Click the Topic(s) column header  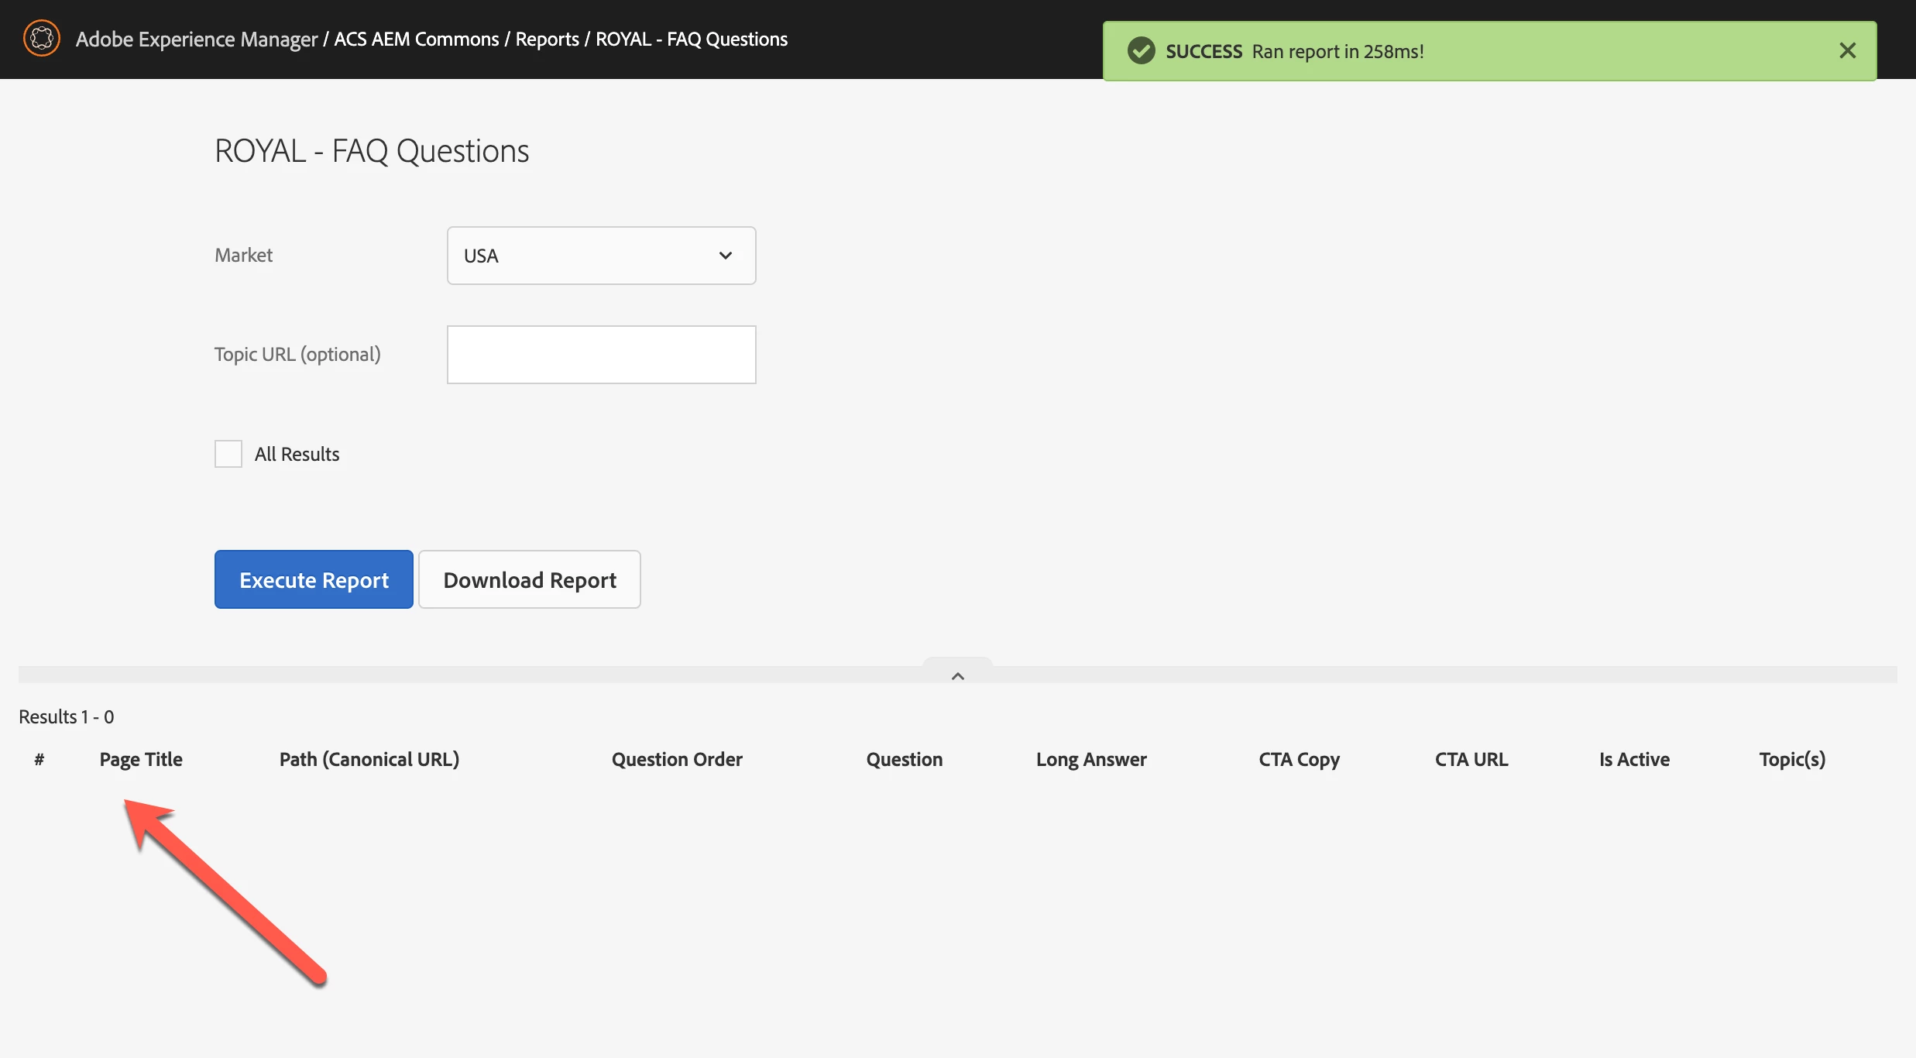[1792, 759]
